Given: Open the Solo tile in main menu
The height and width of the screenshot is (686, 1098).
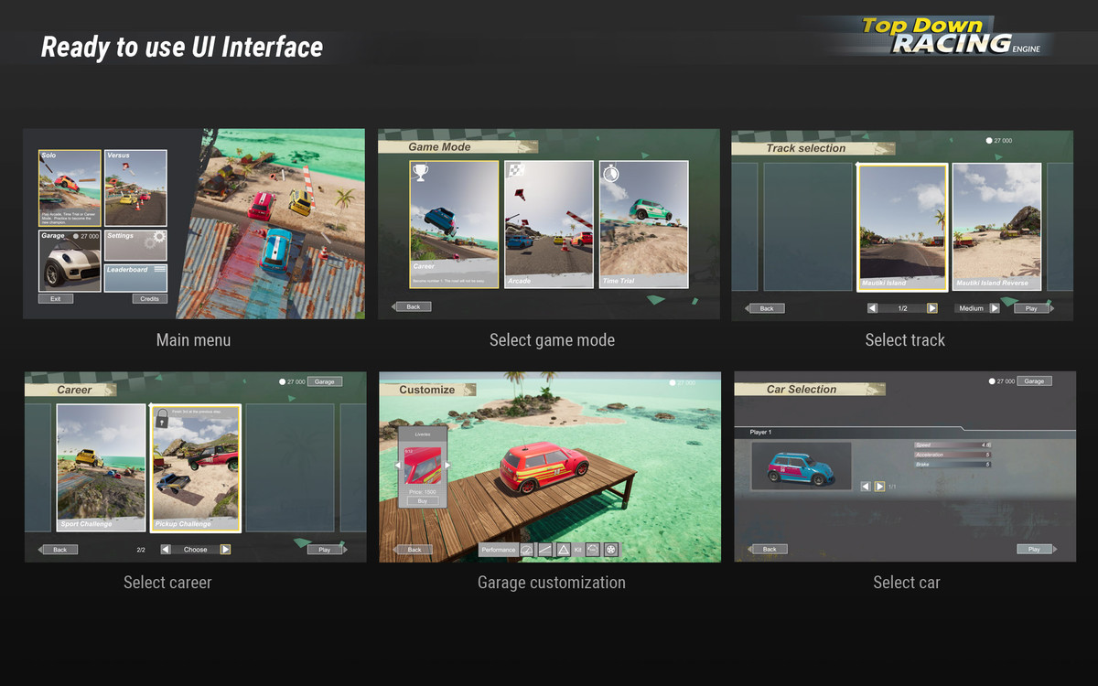Looking at the screenshot, I should pos(70,188).
